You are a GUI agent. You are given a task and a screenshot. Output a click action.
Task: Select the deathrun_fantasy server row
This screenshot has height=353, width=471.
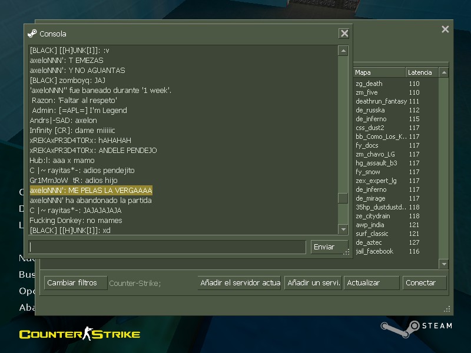(x=396, y=101)
